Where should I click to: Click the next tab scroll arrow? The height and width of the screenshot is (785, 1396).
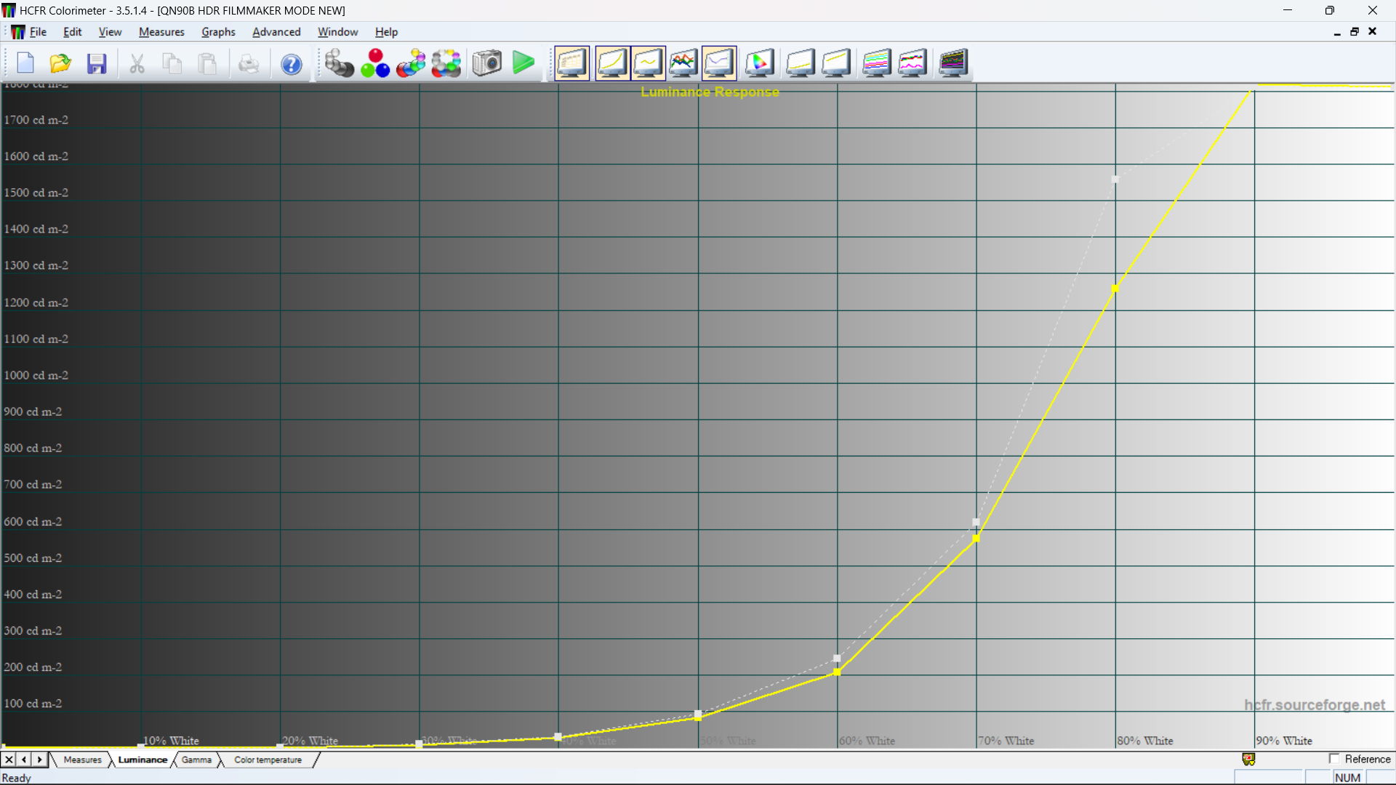click(40, 760)
